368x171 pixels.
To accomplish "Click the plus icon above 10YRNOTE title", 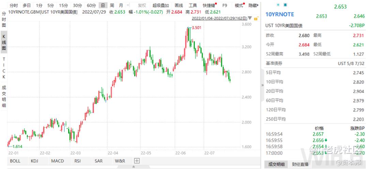I will [278, 5].
